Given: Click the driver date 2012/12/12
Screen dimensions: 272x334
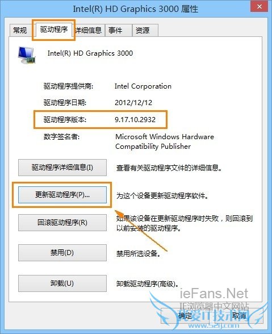Looking at the screenshot, I should (133, 103).
